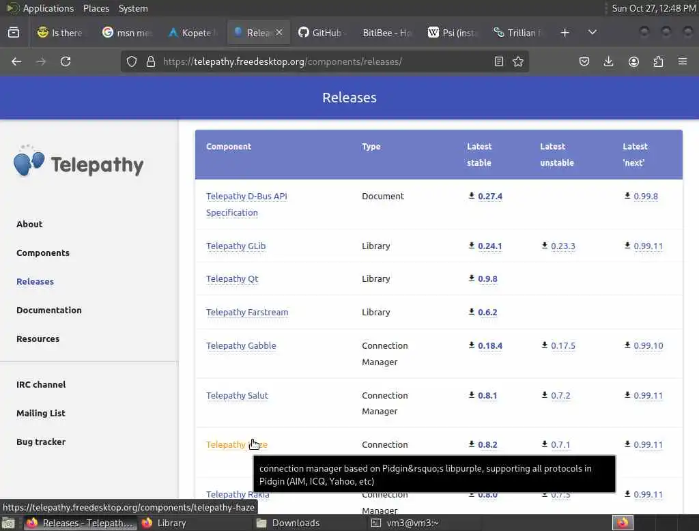Image resolution: width=699 pixels, height=531 pixels.
Task: Open the Bug tracker sidebar link
Action: (x=41, y=442)
